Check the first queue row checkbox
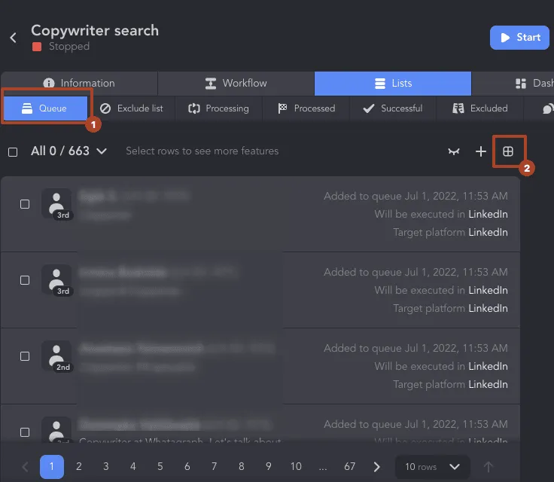Screen dimensions: 554x482 25,204
